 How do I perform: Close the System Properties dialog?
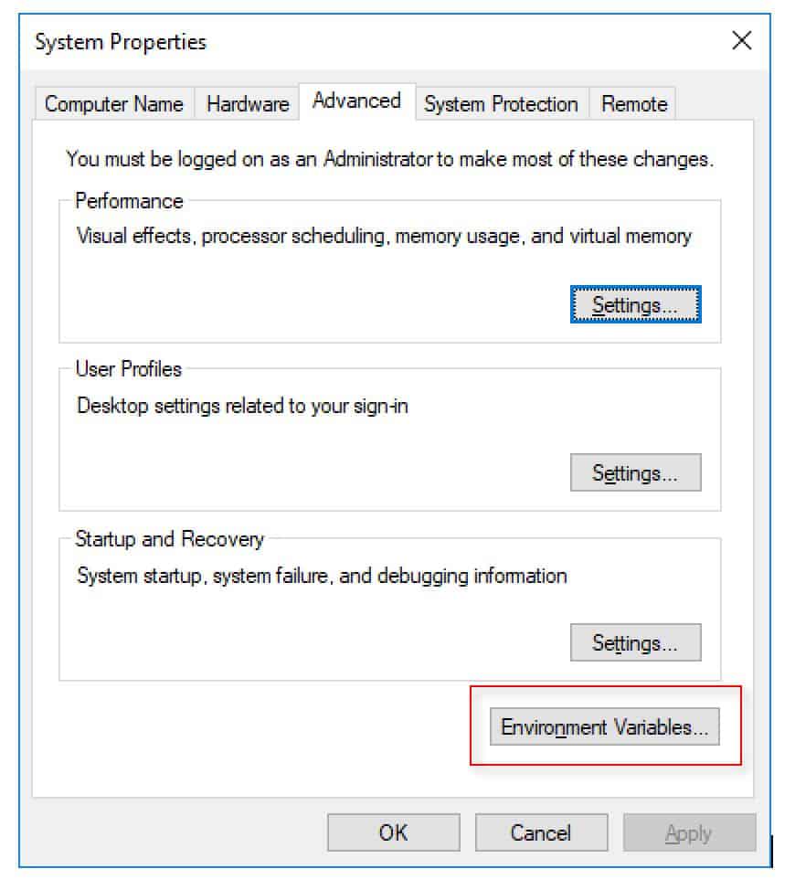741,41
